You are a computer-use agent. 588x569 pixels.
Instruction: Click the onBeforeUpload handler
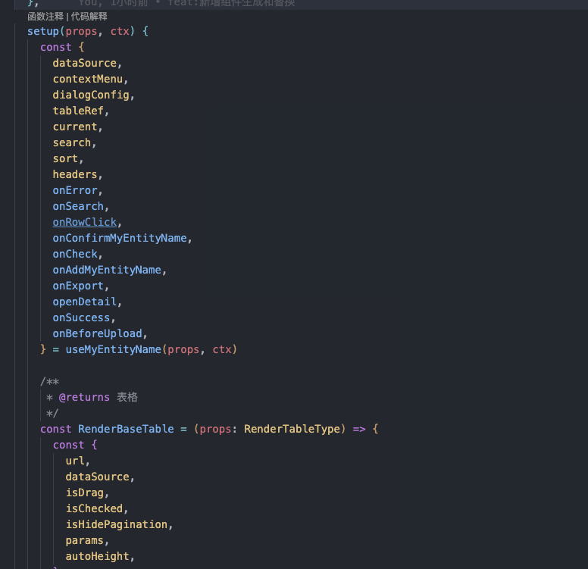click(x=97, y=333)
